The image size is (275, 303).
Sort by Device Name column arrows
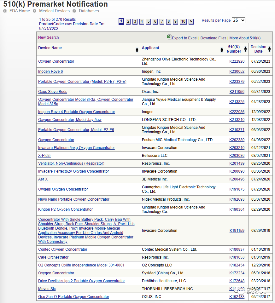(x=137, y=50)
